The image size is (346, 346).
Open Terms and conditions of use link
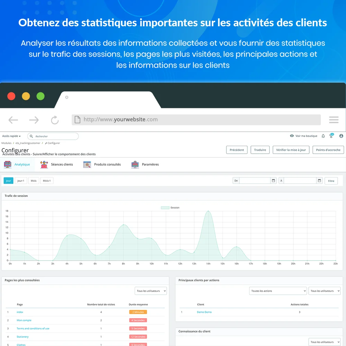tap(33, 329)
